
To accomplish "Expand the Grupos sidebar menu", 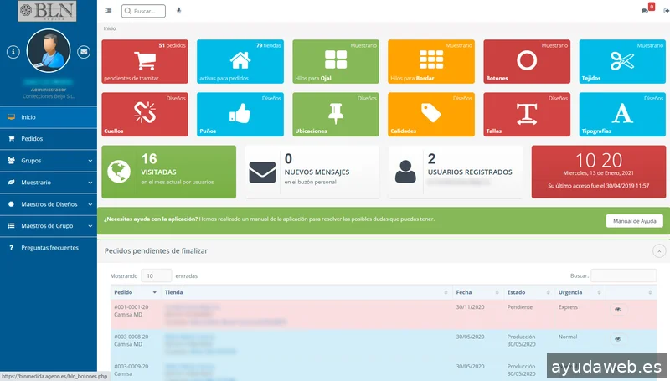I will (49, 161).
